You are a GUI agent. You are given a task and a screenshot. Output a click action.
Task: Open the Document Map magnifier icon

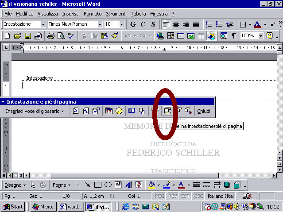224,36
